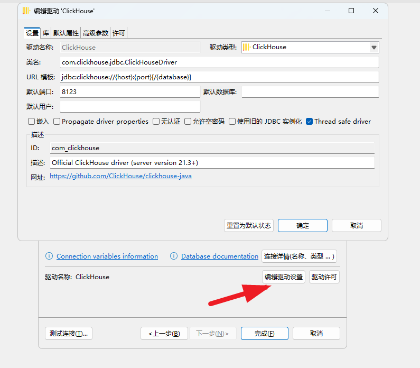Go back with the <上一步(B) button
Image resolution: width=420 pixels, height=368 pixels.
coord(164,334)
